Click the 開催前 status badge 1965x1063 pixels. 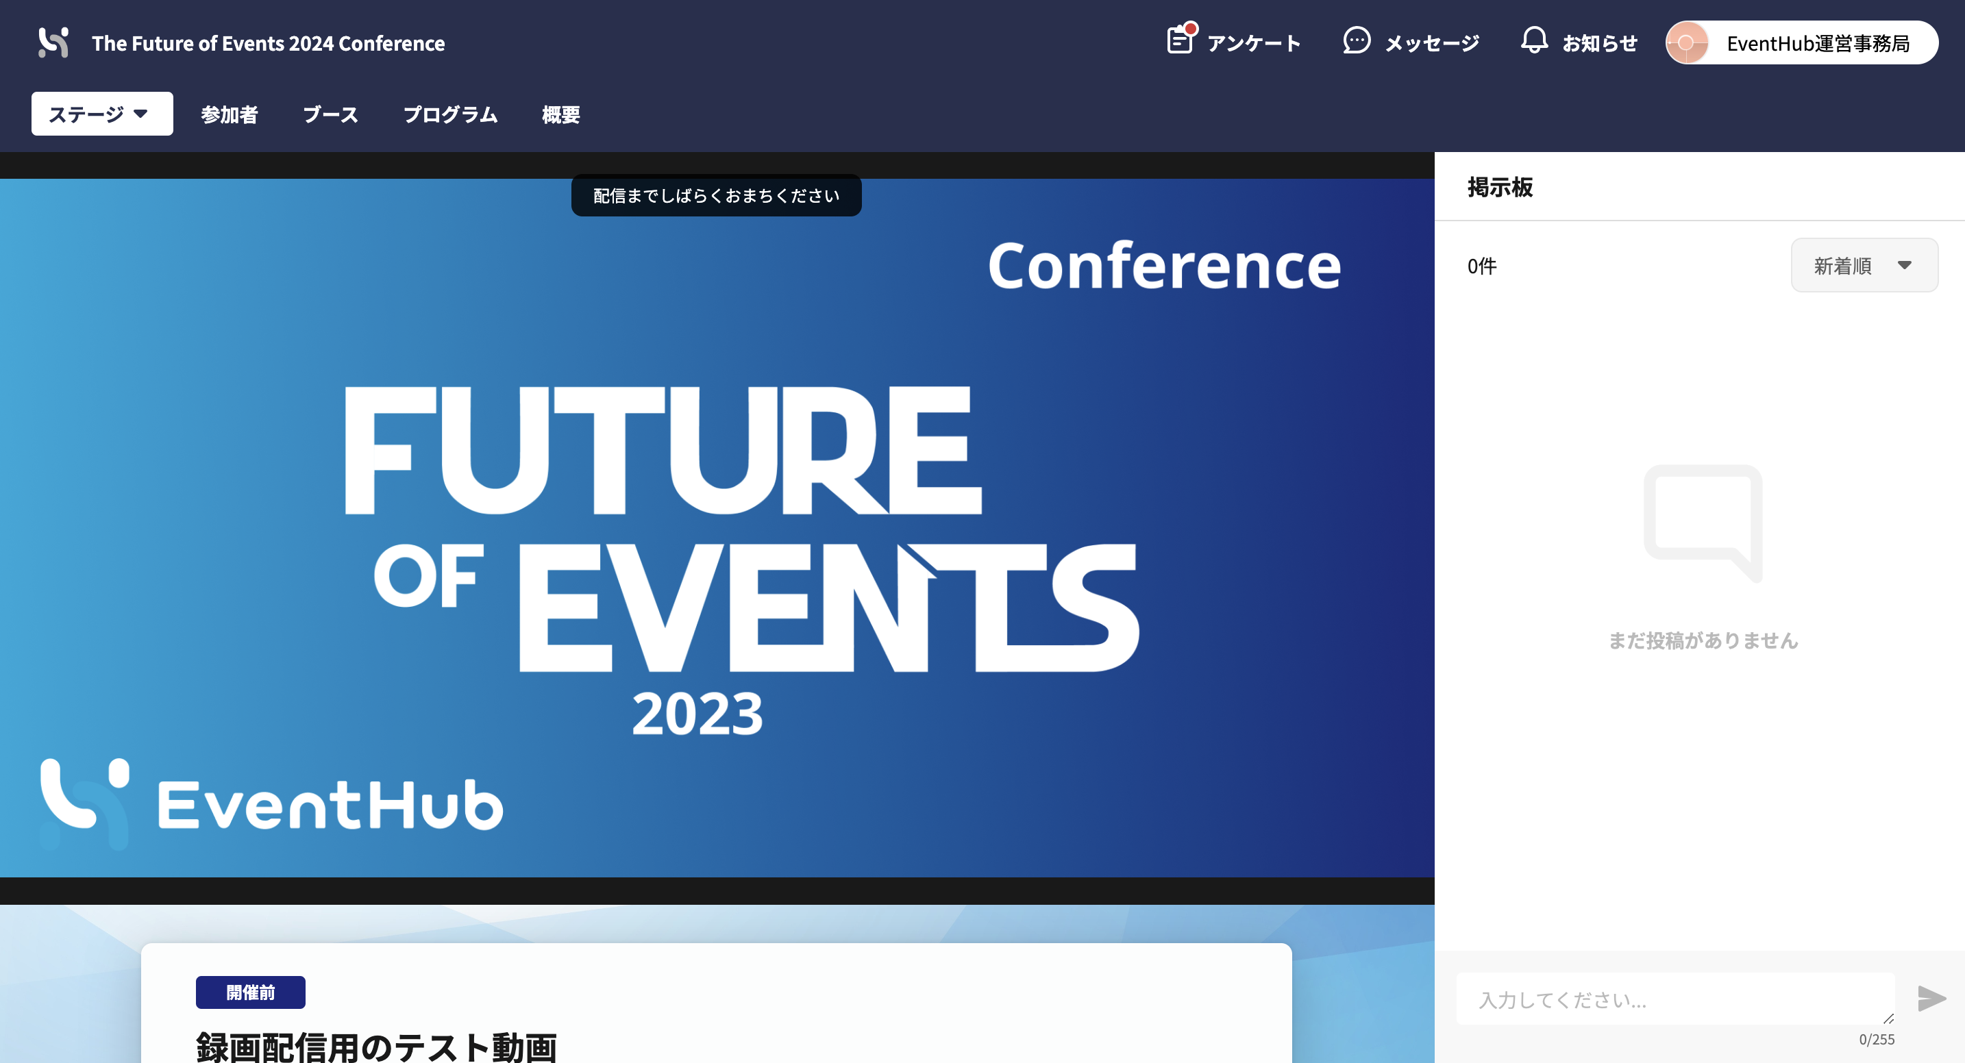tap(250, 992)
